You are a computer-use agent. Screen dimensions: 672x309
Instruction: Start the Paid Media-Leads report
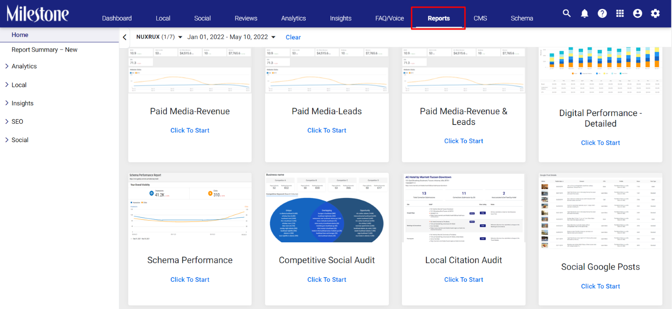pos(327,130)
